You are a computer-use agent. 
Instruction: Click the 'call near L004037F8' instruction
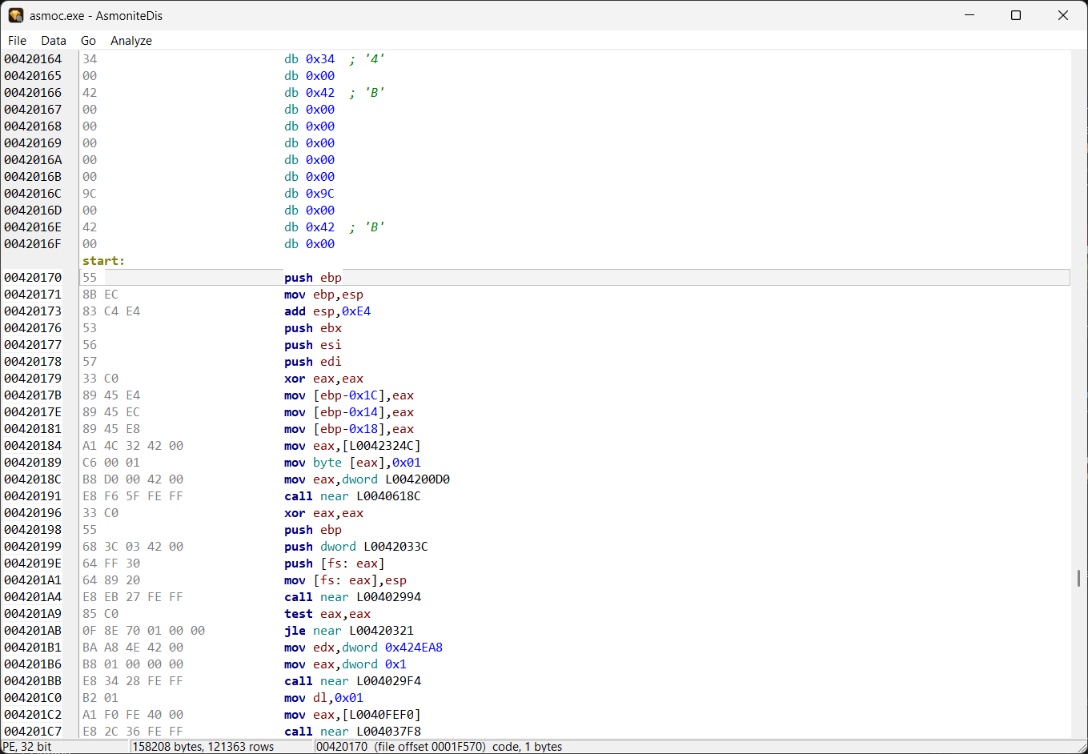(352, 732)
